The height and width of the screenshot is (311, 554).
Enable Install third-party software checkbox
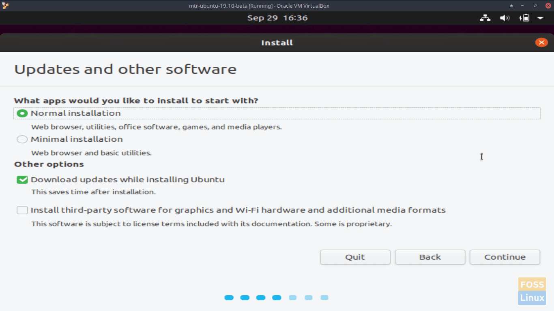22,210
